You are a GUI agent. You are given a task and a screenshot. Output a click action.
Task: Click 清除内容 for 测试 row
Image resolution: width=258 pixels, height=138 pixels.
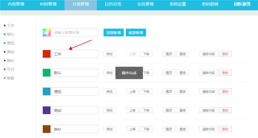pyautogui.click(x=209, y=110)
